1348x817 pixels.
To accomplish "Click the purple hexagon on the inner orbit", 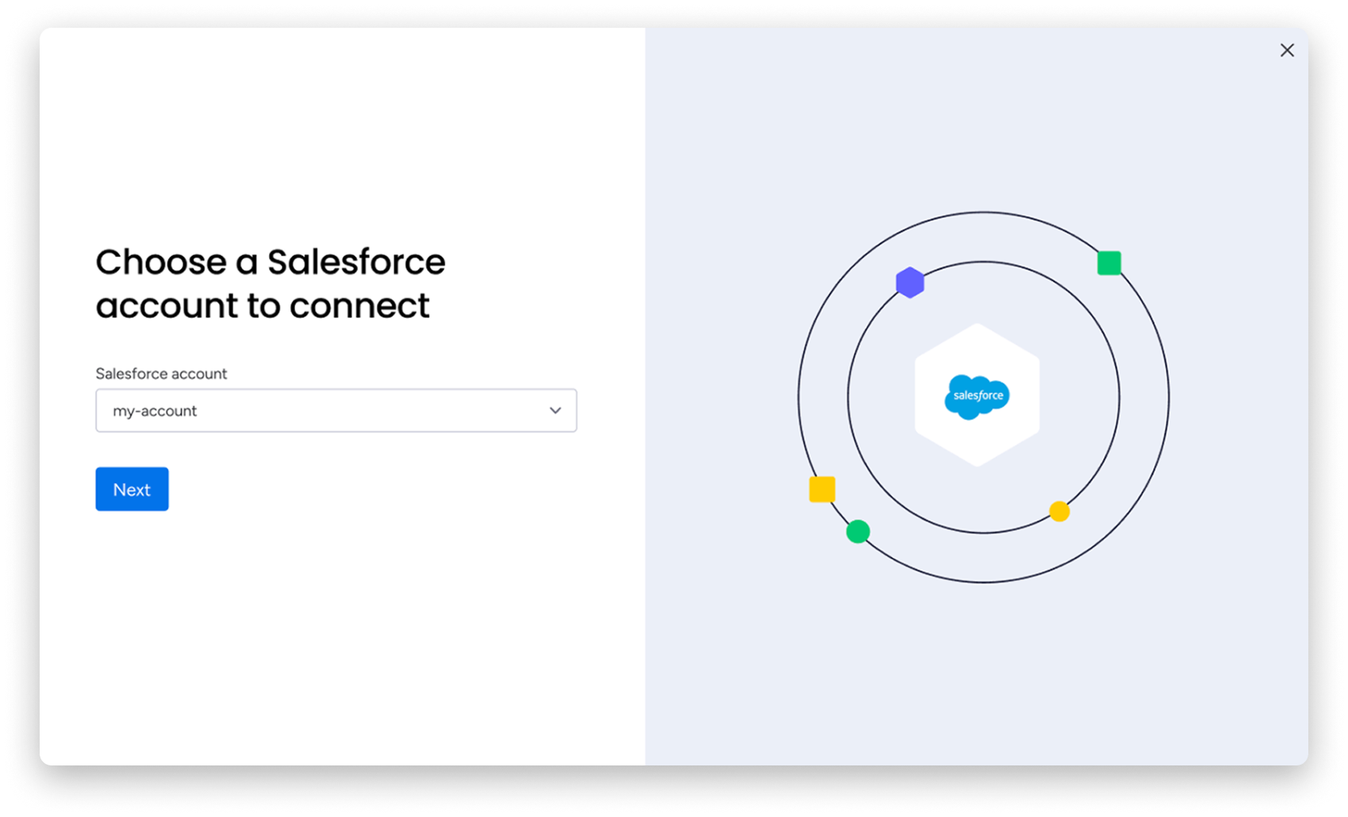I will pos(910,282).
